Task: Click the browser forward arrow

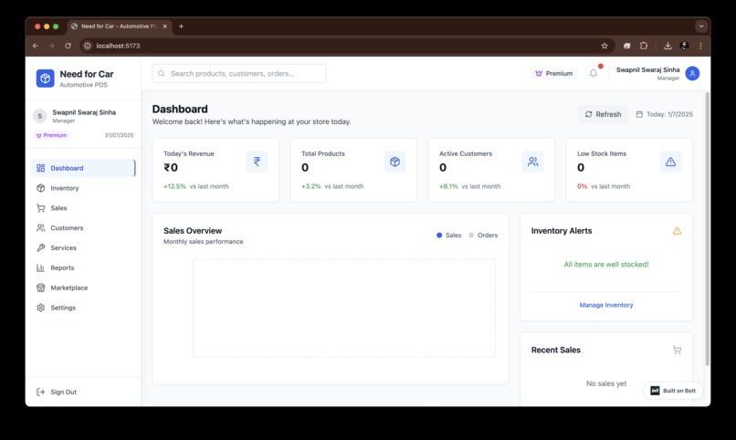Action: [52, 46]
